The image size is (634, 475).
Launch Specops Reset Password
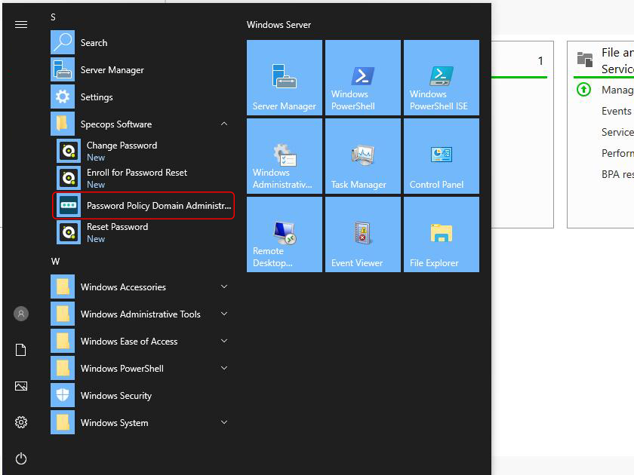pos(144,233)
